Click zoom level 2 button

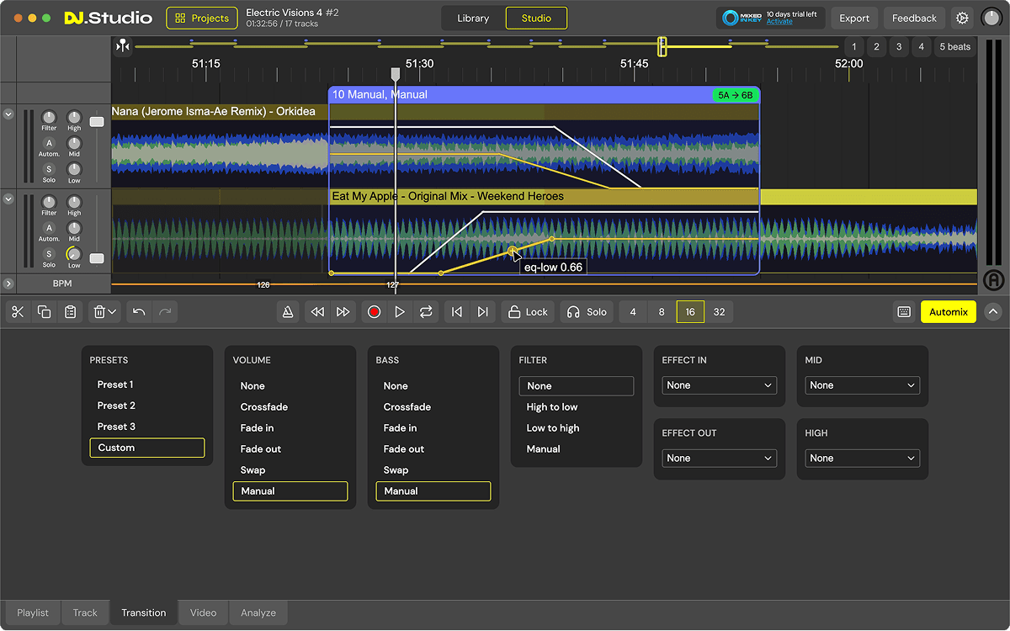(x=876, y=47)
